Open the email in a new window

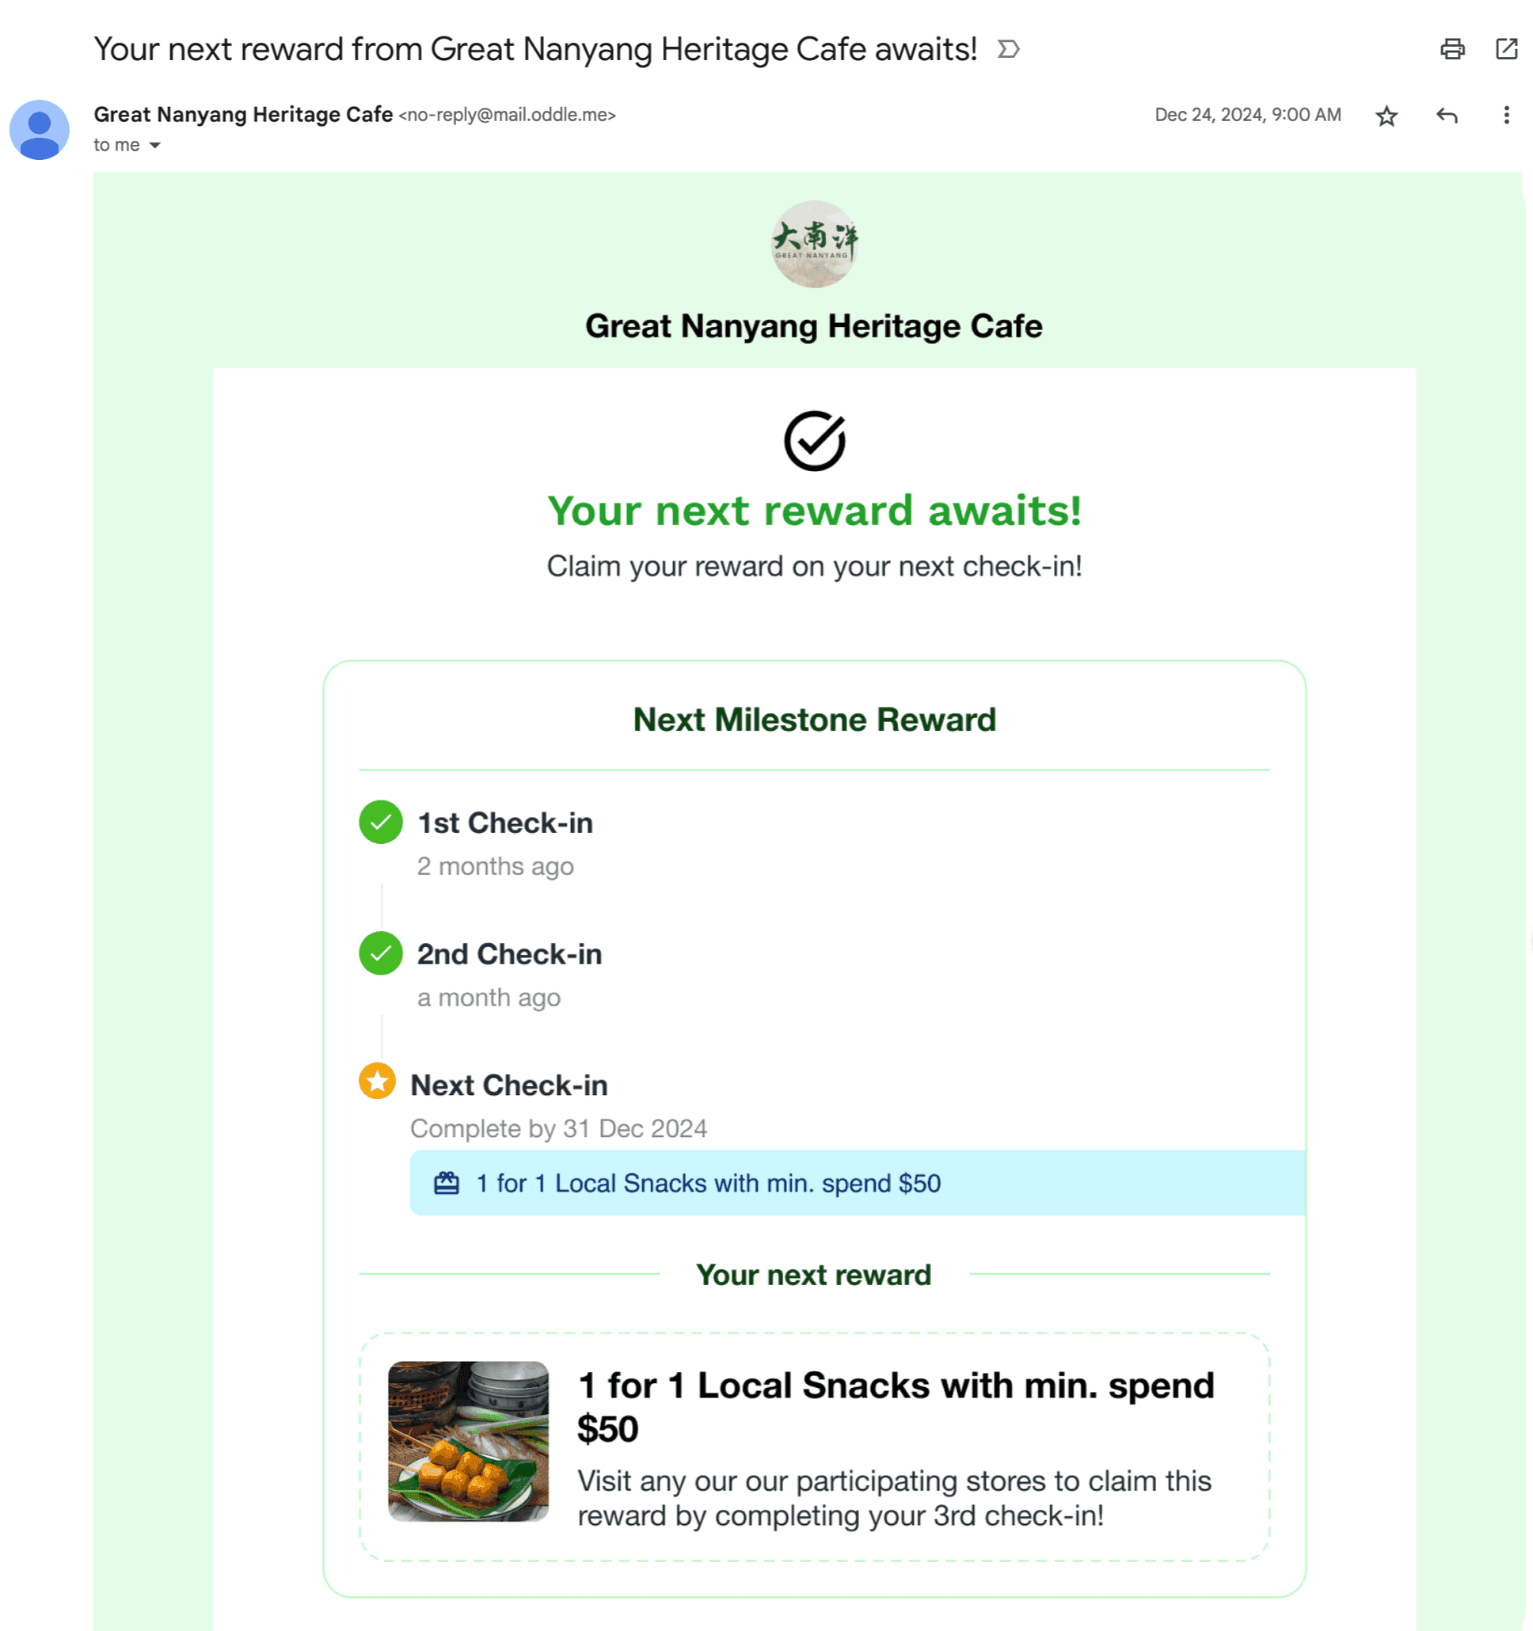click(1506, 49)
